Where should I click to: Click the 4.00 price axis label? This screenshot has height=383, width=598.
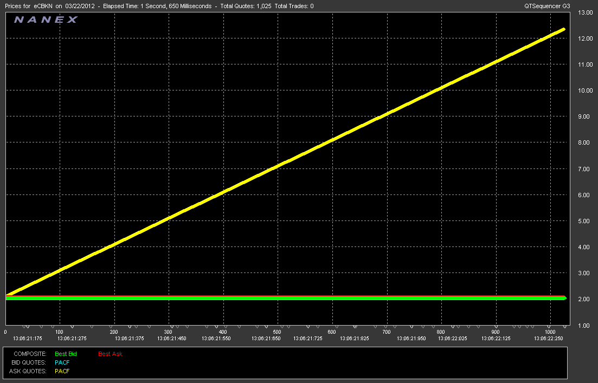[584, 247]
